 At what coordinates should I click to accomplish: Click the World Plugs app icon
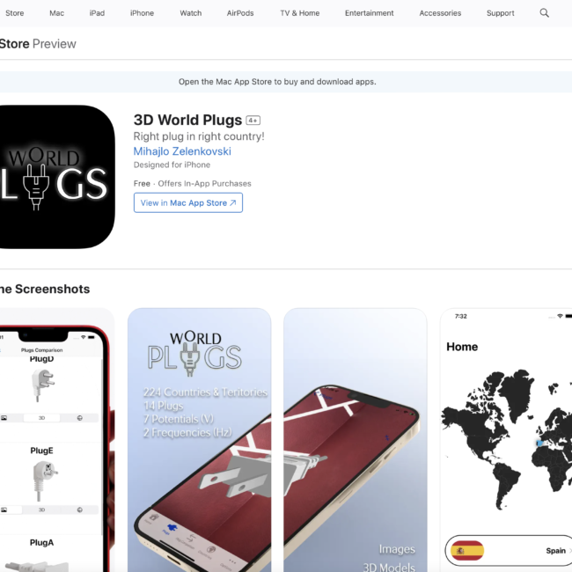pos(57,177)
